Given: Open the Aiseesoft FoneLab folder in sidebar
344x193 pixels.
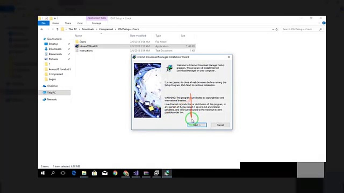Looking at the screenshot, I should [x=57, y=69].
